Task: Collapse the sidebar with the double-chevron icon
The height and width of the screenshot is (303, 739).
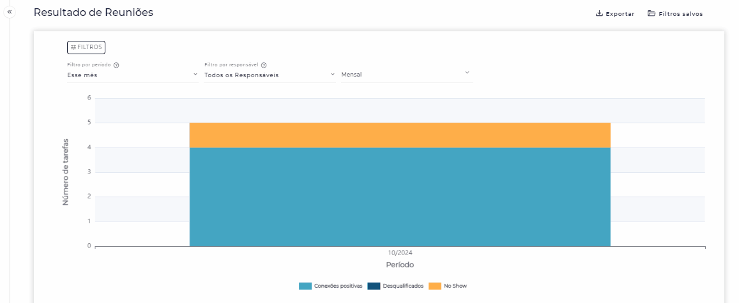Action: [10, 12]
